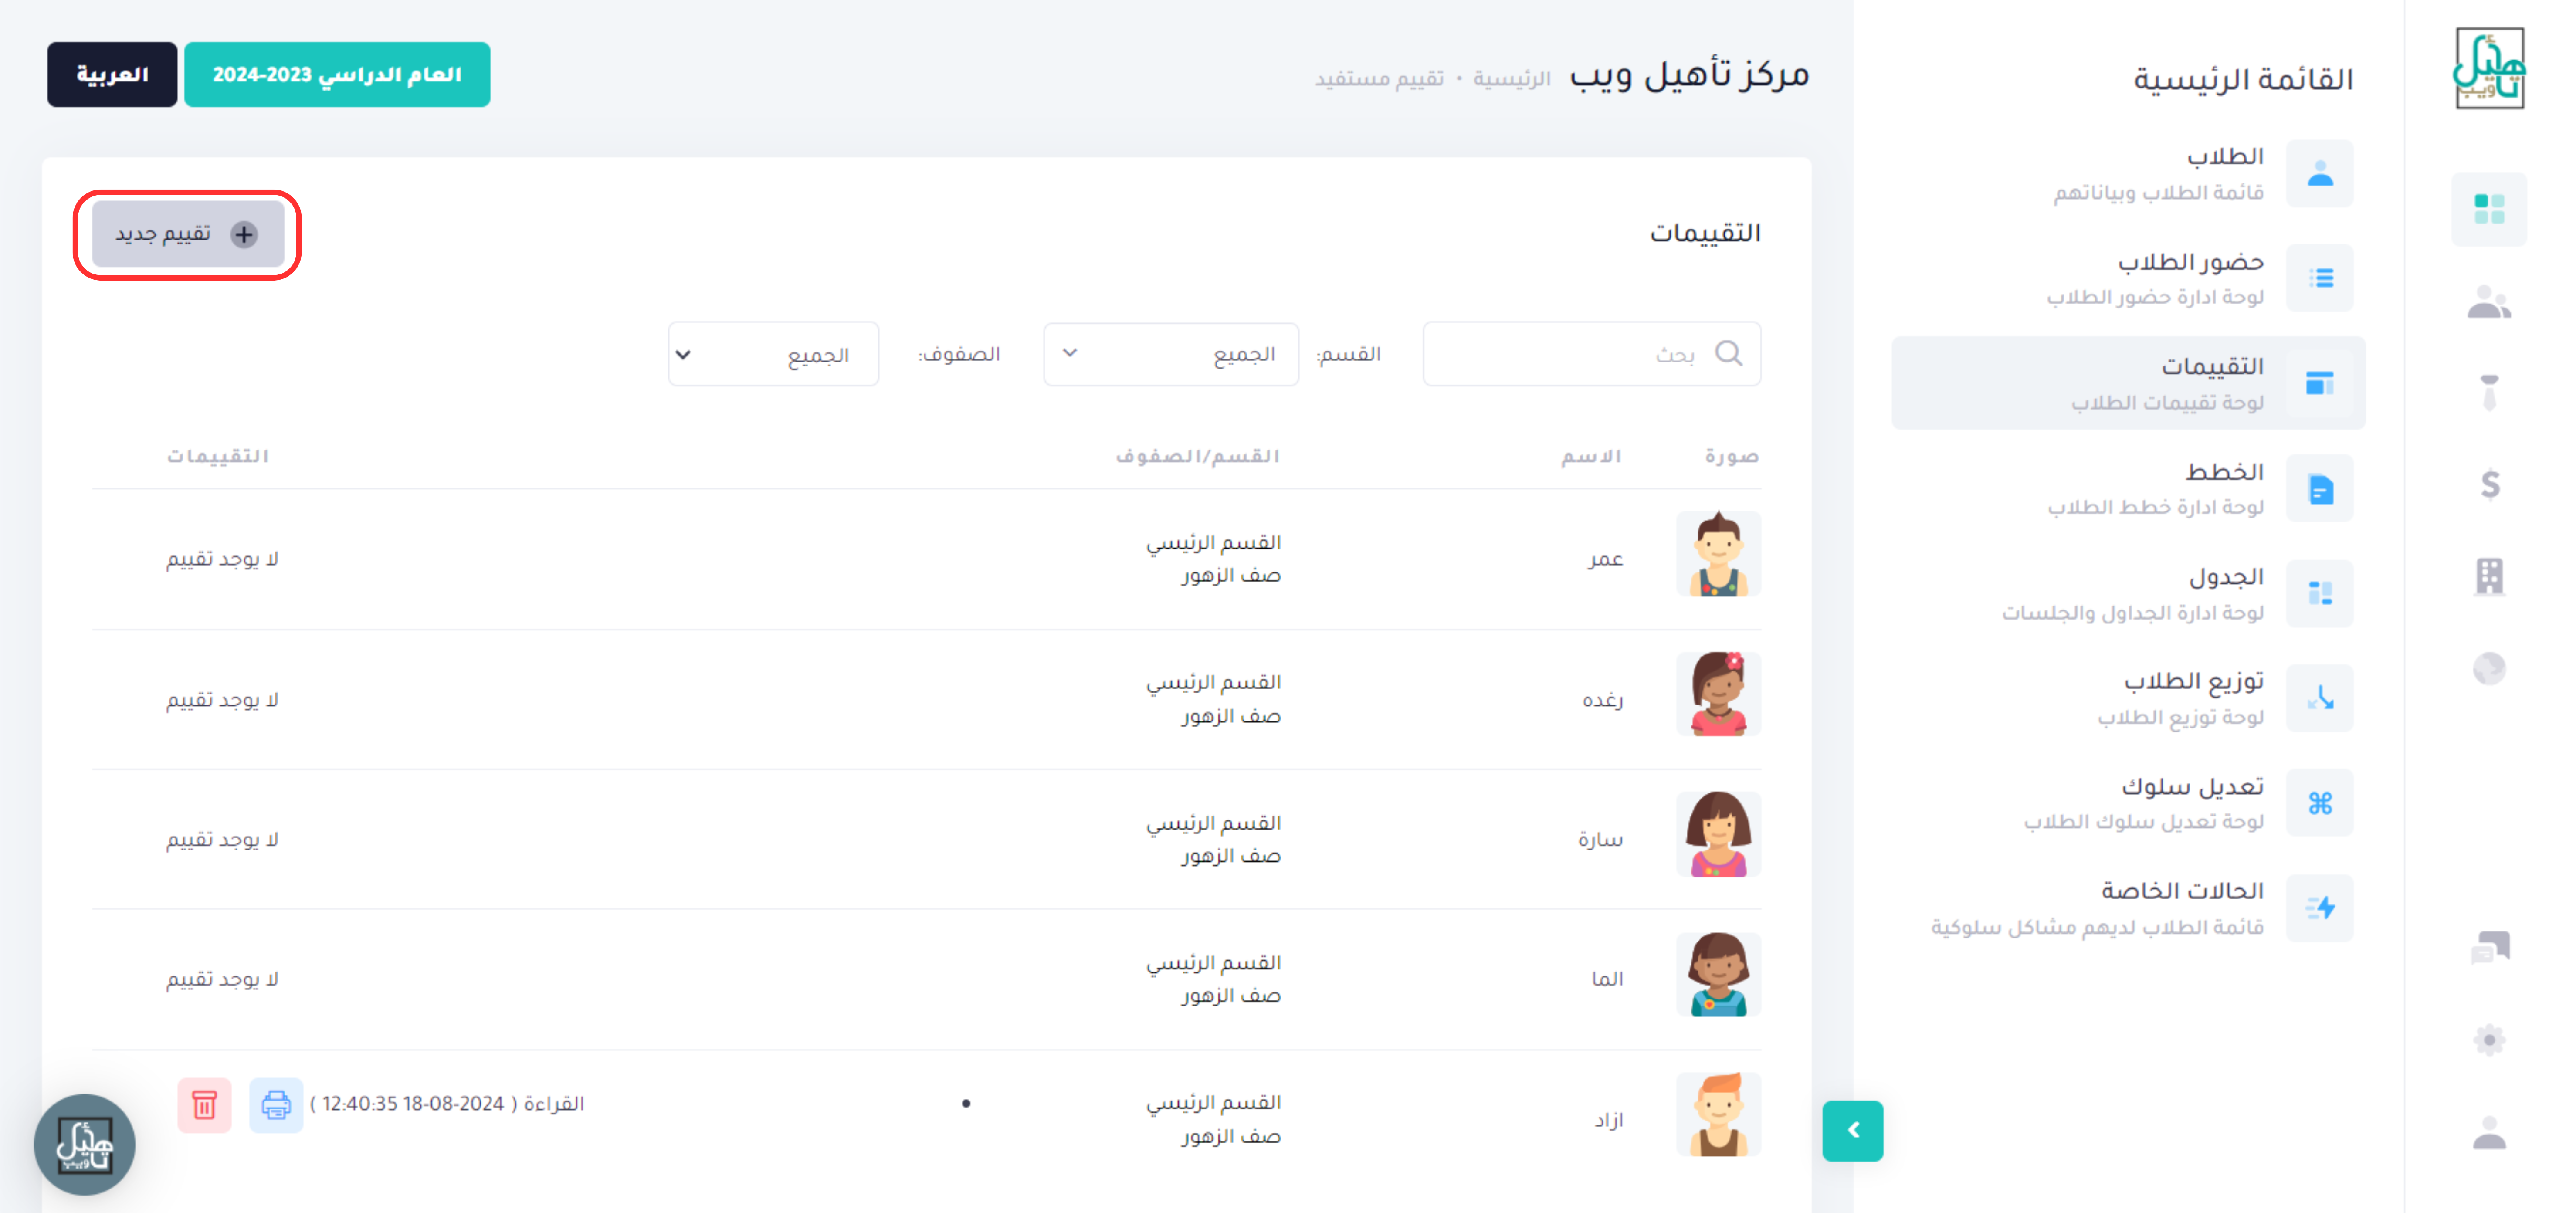Delete ازاد's القراءة evaluation

[x=205, y=1106]
